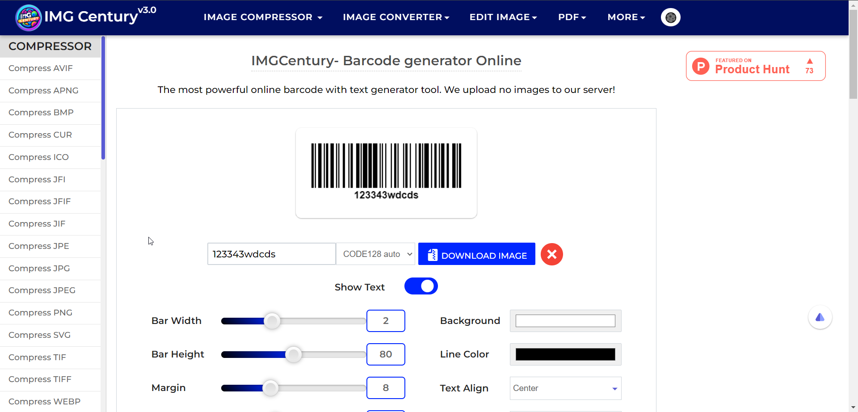Open Compress CUR link
This screenshot has height=412, width=858.
click(x=40, y=135)
